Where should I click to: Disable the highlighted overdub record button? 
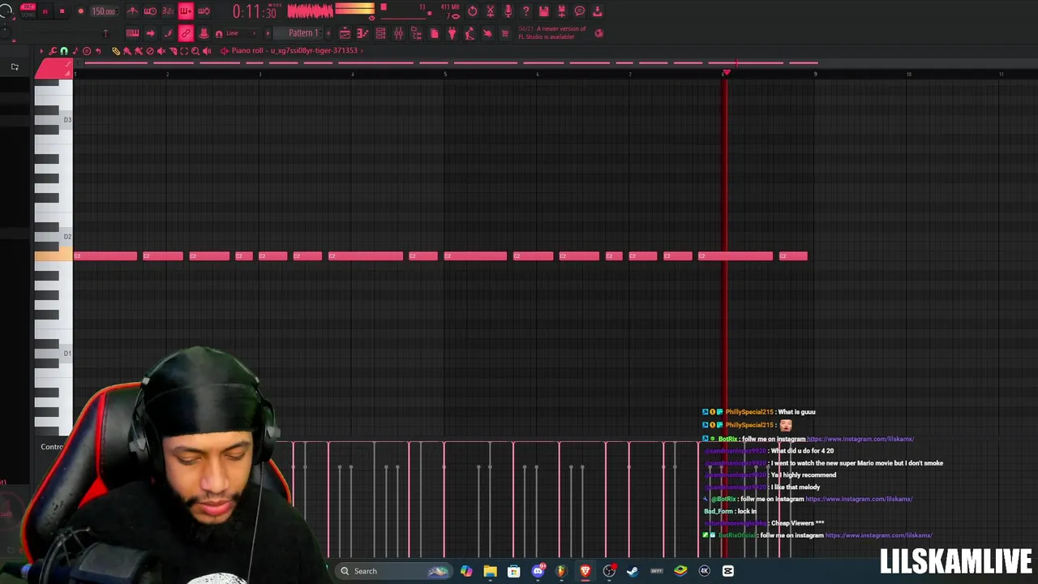(186, 11)
